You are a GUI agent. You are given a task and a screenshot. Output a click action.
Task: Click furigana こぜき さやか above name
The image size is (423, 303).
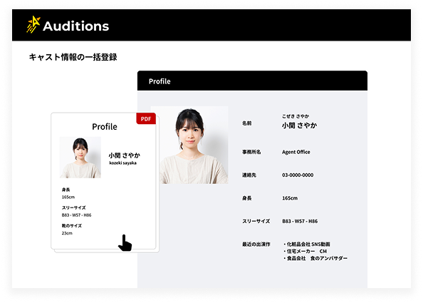[296, 116]
